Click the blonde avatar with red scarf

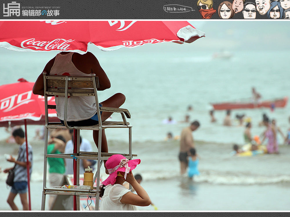(x=206, y=9)
